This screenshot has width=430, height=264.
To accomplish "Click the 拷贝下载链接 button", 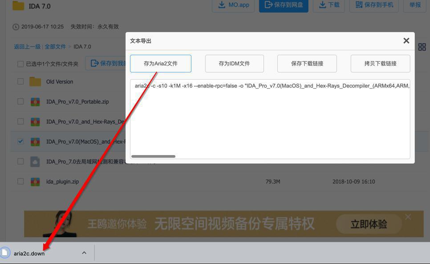I will (380, 64).
